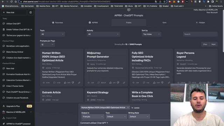Open Your Account link
Viewport: 224px width, 126px height.
point(212,13)
